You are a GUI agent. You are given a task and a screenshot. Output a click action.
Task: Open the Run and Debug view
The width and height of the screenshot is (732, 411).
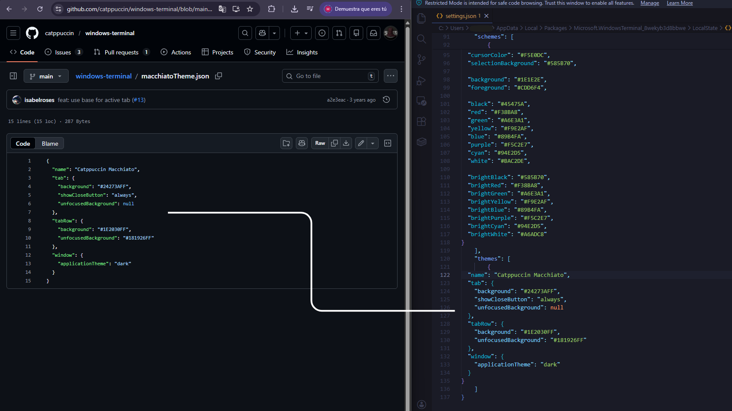tap(422, 80)
